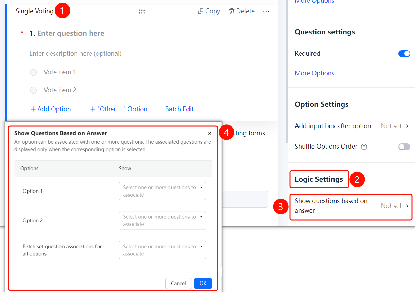Open batch set question associations dropdown

click(162, 250)
